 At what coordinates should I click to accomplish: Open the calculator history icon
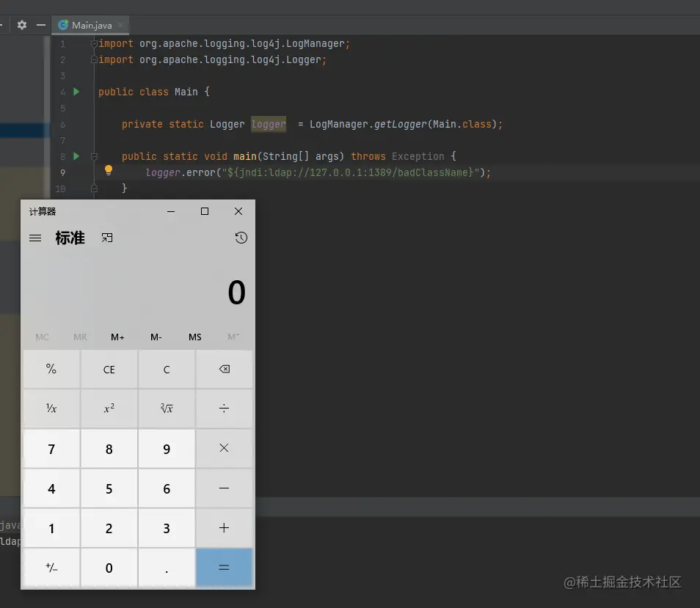241,238
